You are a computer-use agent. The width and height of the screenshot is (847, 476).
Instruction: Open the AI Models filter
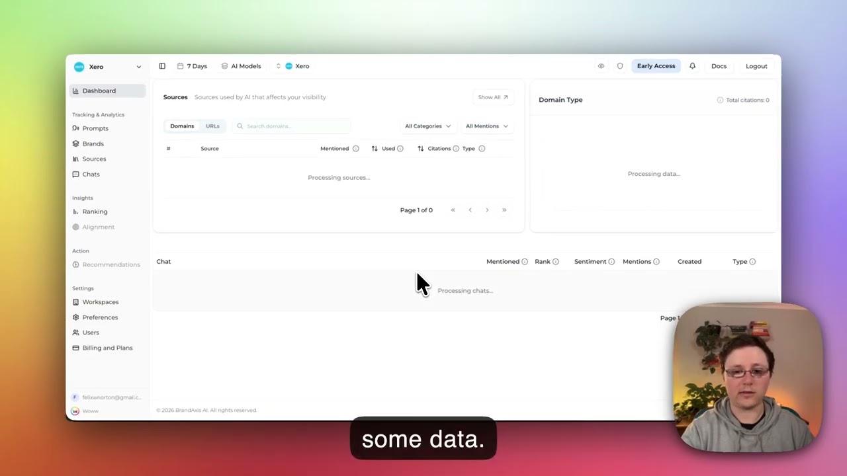241,66
